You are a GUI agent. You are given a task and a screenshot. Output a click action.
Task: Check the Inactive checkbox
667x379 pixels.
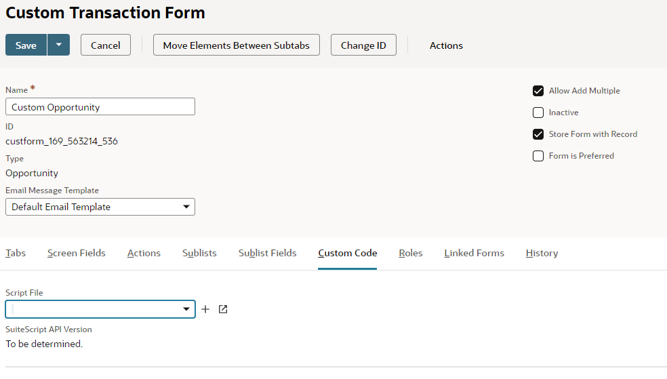[538, 113]
